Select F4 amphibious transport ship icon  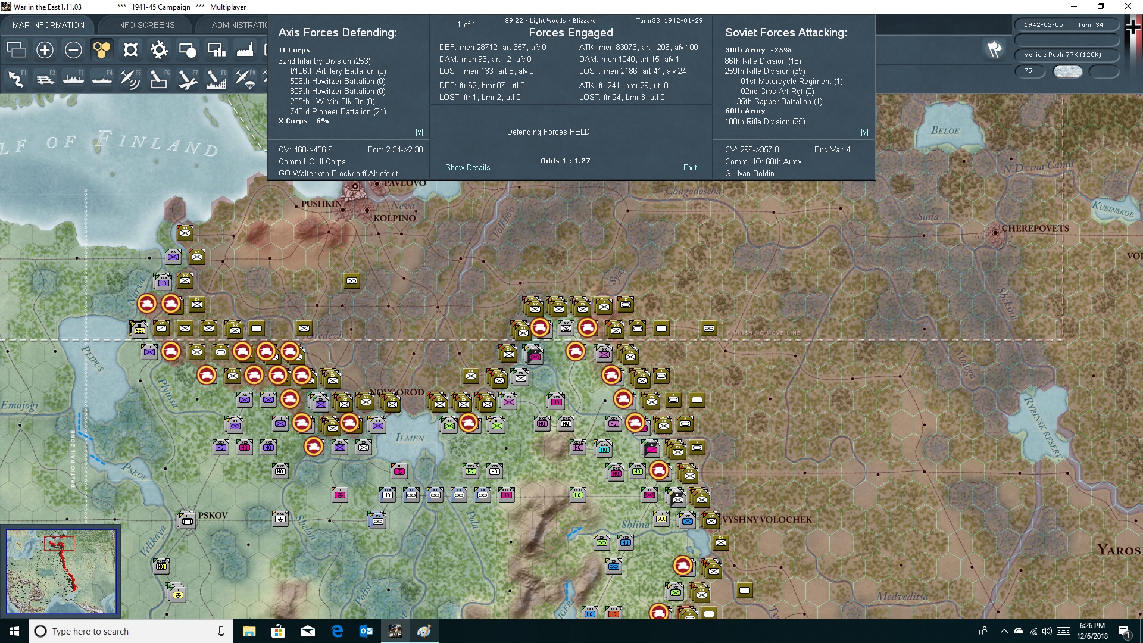point(102,79)
